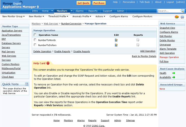Open the Anomaly Profile dropdown
186x127 pixels.
point(82,16)
